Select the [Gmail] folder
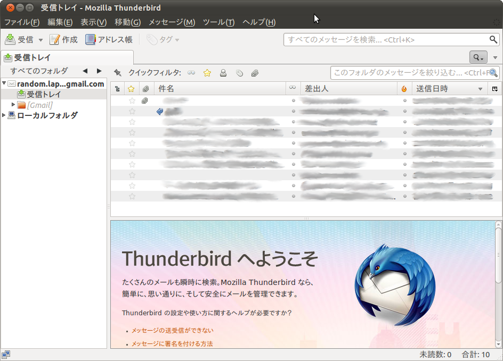Screen dimensions: 503x361 pos(39,105)
